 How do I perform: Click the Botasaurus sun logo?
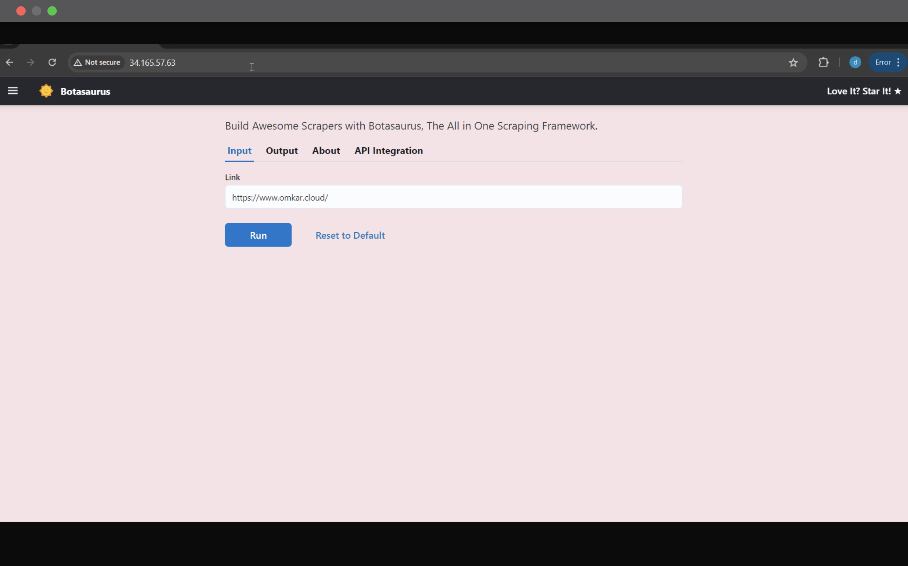coord(46,91)
